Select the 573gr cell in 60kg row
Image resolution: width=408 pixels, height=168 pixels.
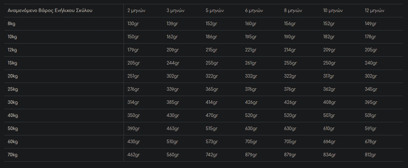[x=212, y=142]
